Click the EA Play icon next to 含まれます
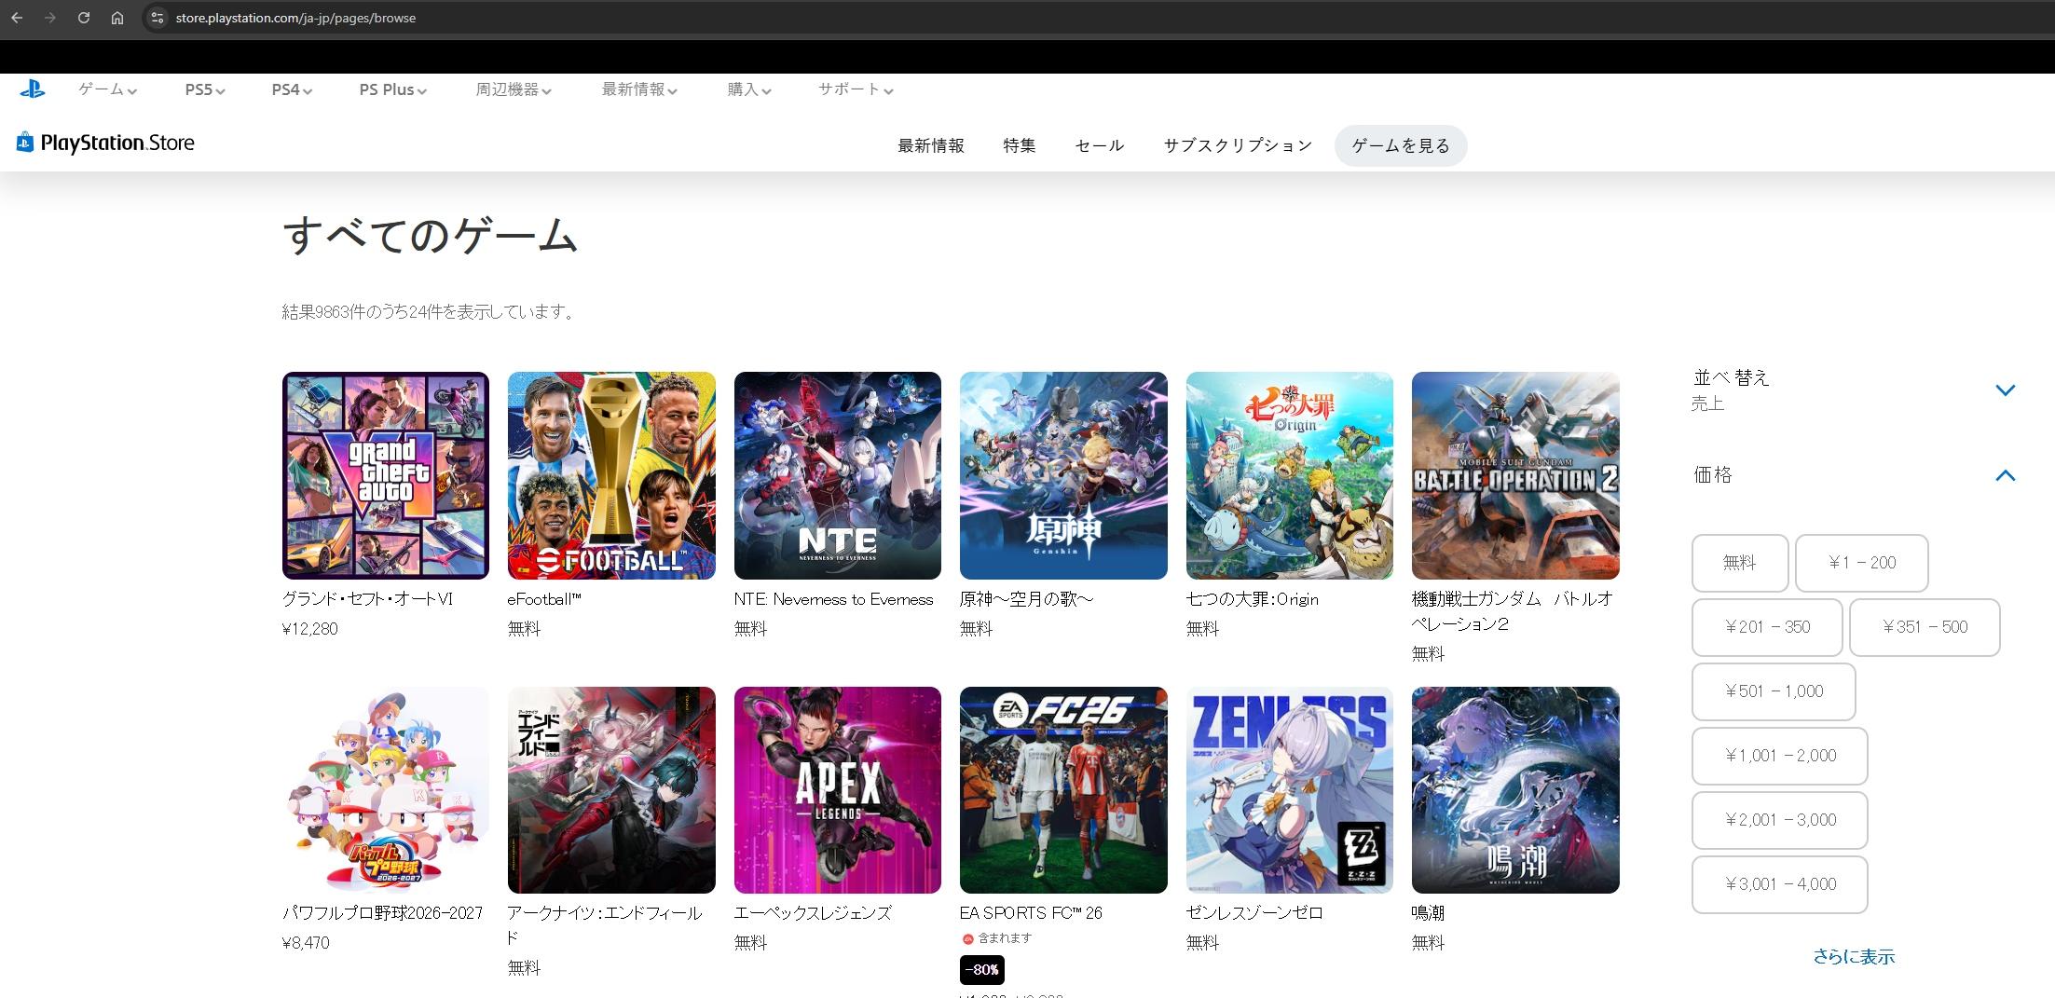Viewport: 2055px width, 998px height. (x=967, y=938)
